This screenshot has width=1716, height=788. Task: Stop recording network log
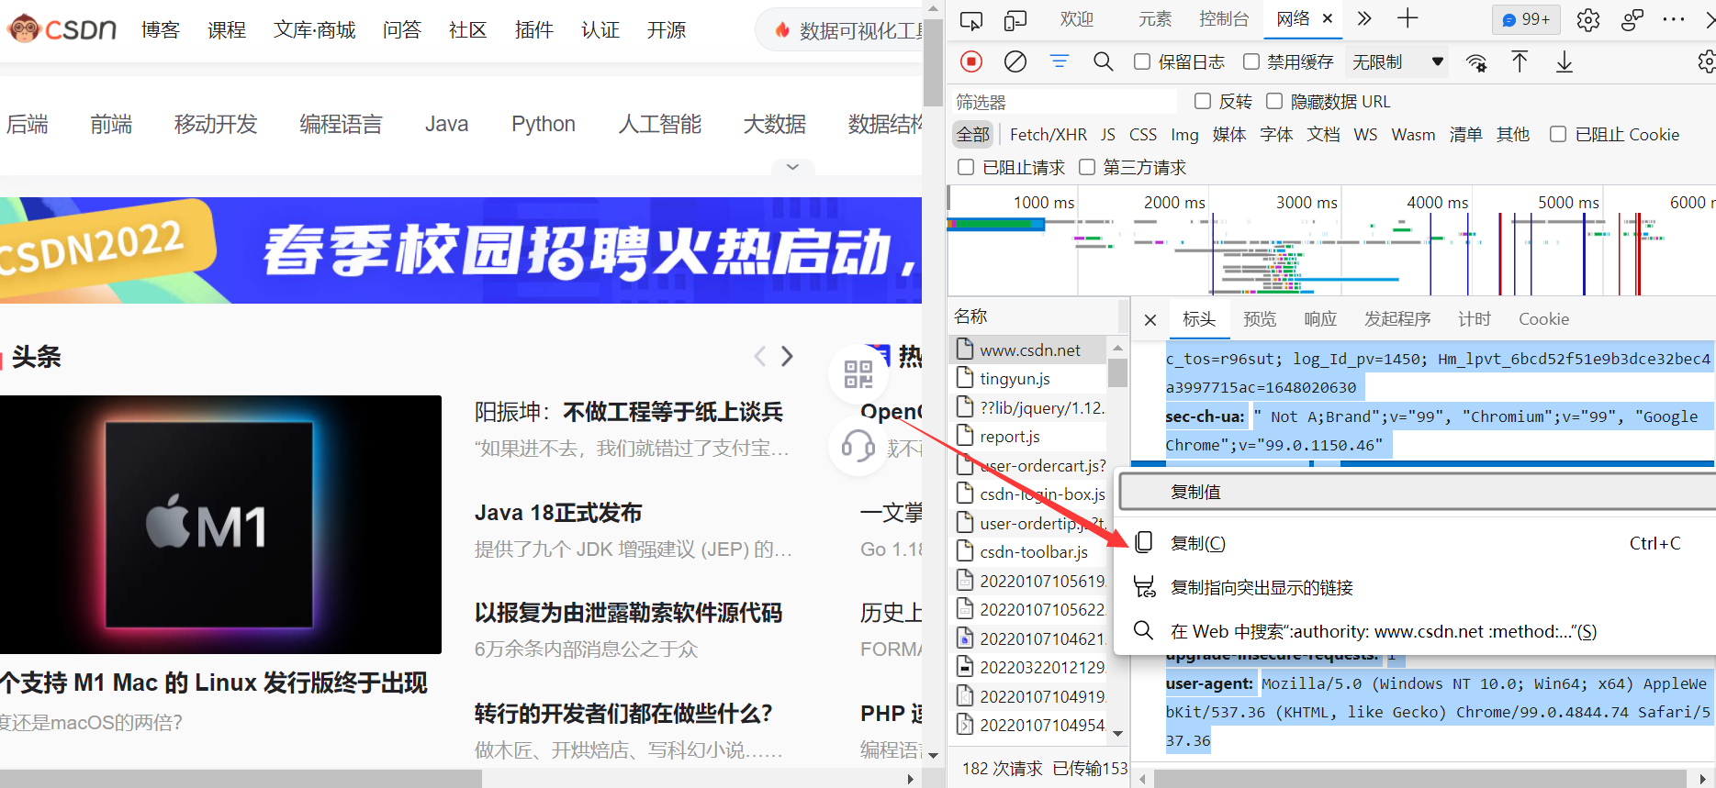click(x=971, y=61)
